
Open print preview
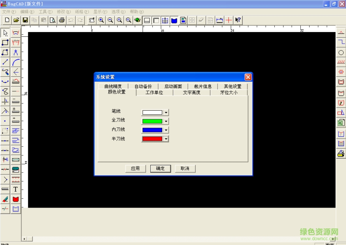tap(53, 20)
